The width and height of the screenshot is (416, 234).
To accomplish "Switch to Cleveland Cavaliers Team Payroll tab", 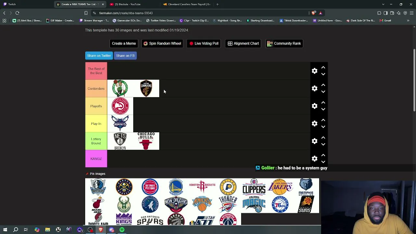I will point(187,4).
